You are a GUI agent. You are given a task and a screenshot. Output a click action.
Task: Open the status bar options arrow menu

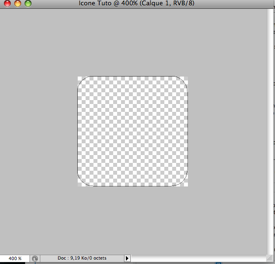click(127, 258)
